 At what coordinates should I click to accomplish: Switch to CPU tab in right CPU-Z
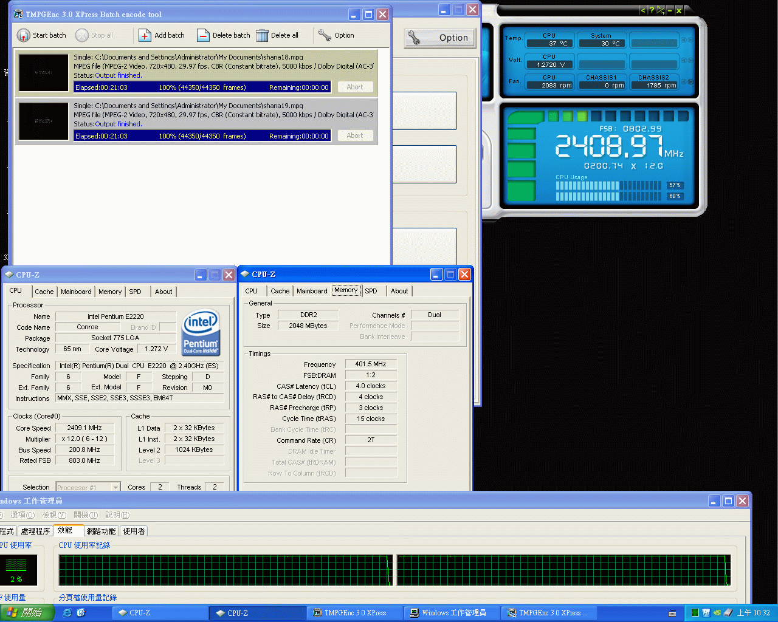[x=252, y=291]
